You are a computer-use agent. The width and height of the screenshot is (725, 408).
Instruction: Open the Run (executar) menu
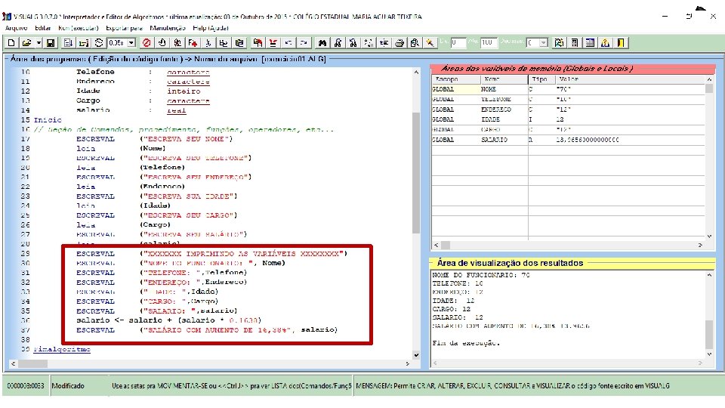[78, 28]
